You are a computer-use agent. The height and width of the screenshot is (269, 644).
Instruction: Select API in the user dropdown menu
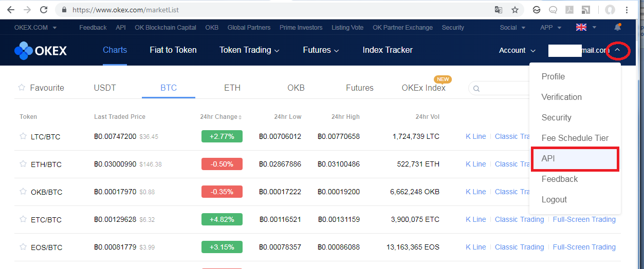coord(575,158)
